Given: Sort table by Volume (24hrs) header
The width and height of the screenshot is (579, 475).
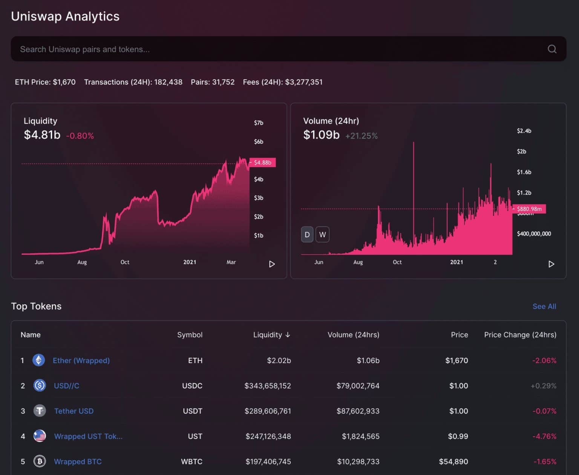Looking at the screenshot, I should [x=353, y=335].
